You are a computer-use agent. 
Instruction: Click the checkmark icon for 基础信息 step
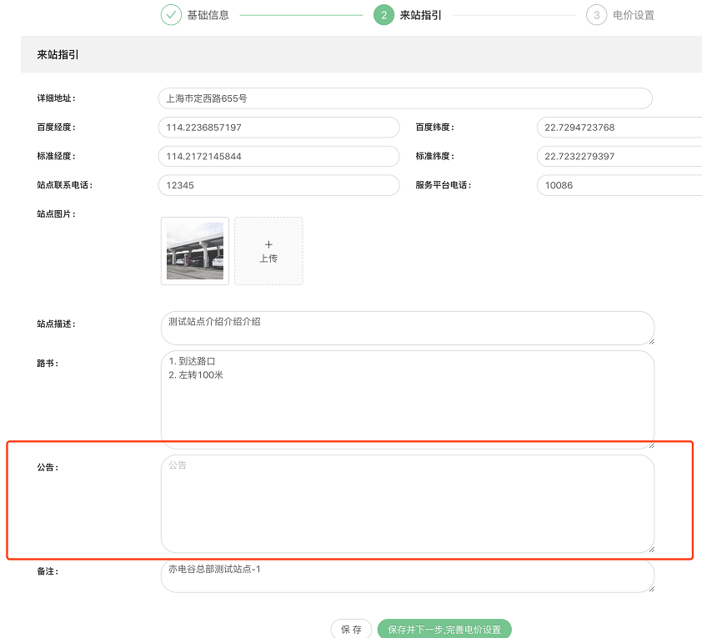[171, 15]
